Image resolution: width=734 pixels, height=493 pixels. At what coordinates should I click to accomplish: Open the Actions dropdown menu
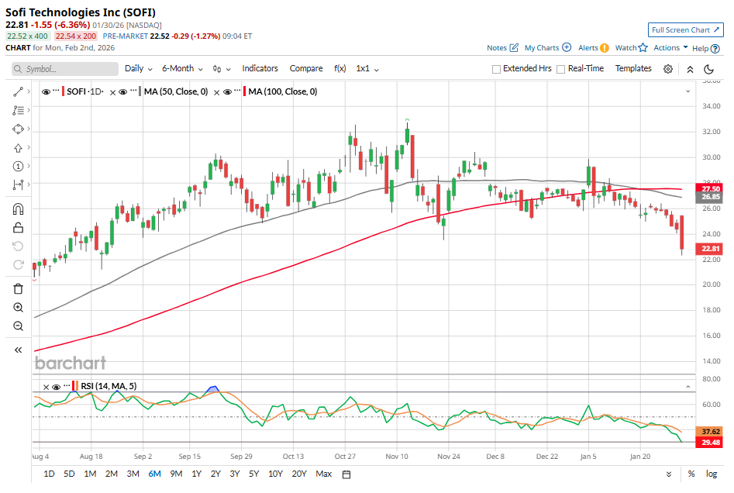tap(670, 48)
